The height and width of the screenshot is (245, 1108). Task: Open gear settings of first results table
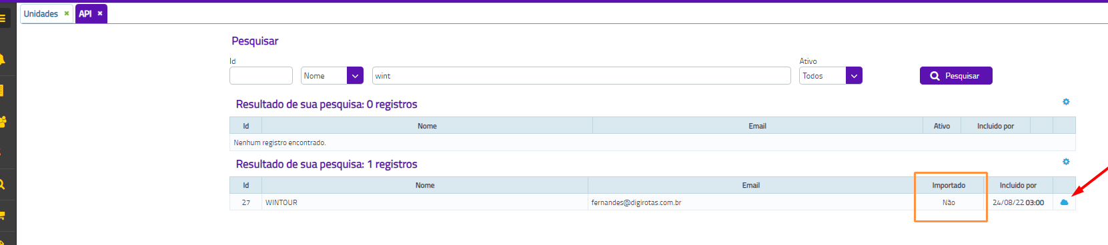(x=1066, y=102)
